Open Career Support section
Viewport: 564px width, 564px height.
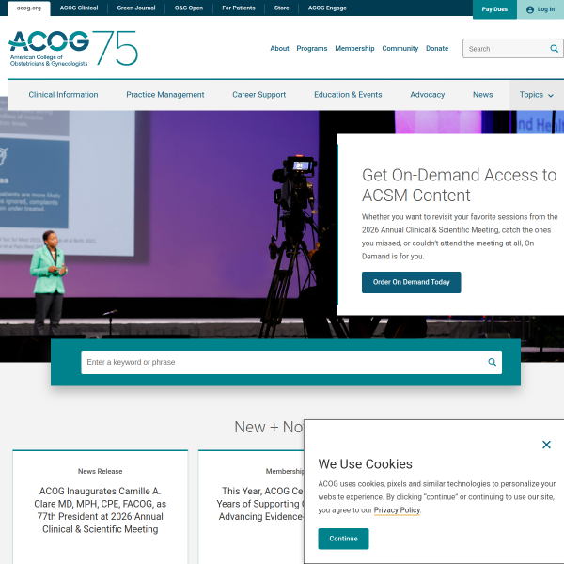[259, 95]
